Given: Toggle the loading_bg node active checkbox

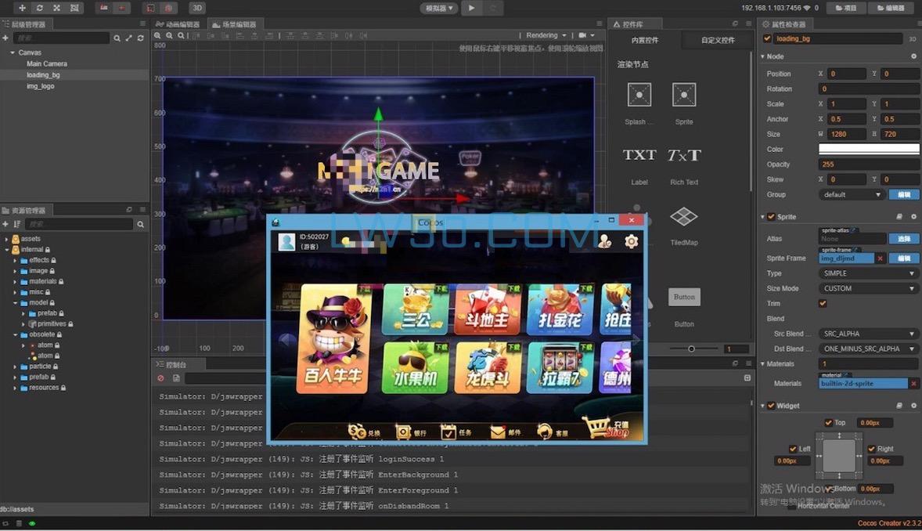Looking at the screenshot, I should point(767,38).
